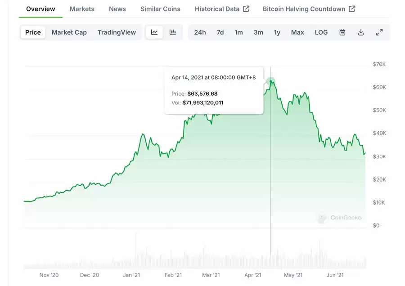This screenshot has width=405, height=286.
Task: Expand chart to fullscreen
Action: (379, 32)
